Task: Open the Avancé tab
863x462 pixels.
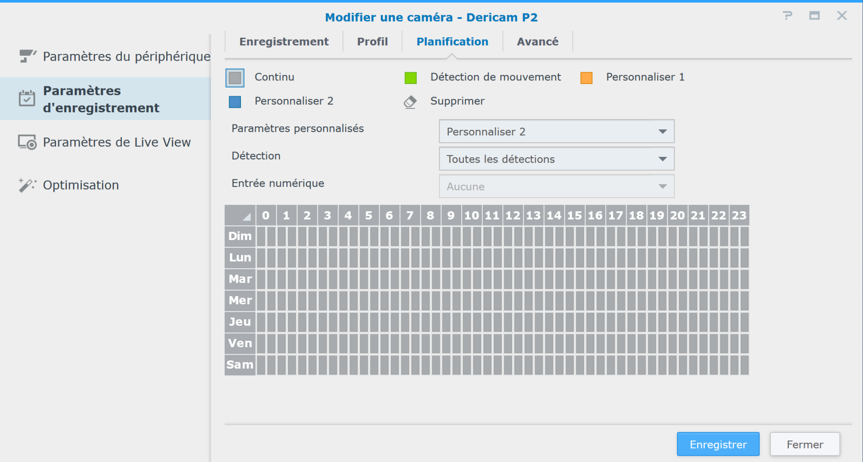Action: pyautogui.click(x=538, y=42)
